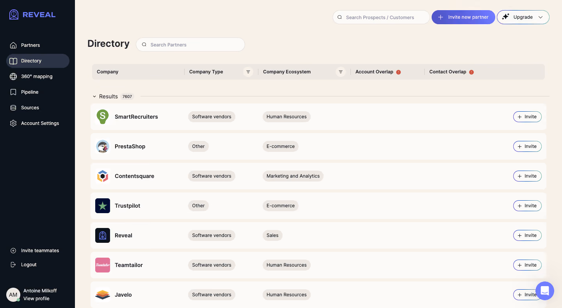Click the Account Overlap red warning icon

pyautogui.click(x=398, y=72)
